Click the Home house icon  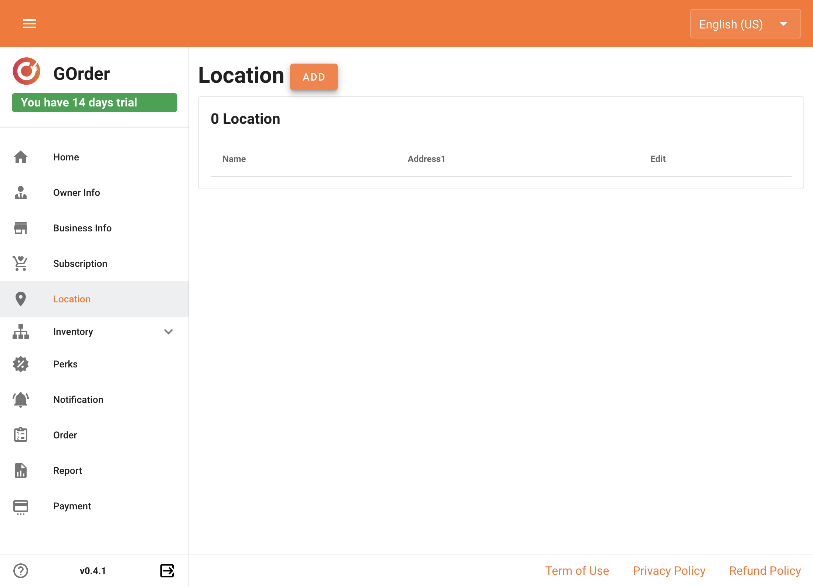[x=21, y=157]
